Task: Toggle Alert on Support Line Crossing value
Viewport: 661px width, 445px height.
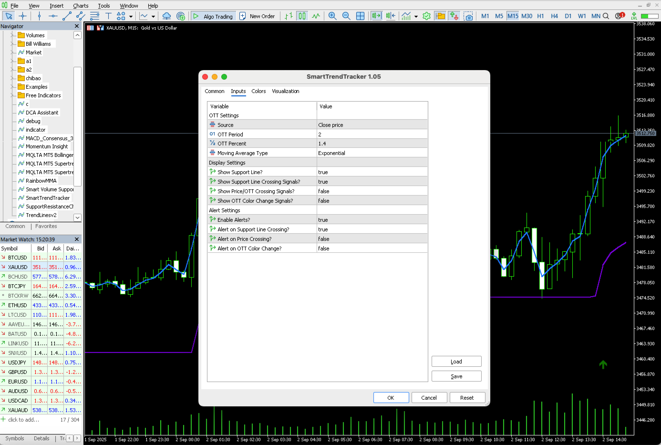Action: pos(372,229)
